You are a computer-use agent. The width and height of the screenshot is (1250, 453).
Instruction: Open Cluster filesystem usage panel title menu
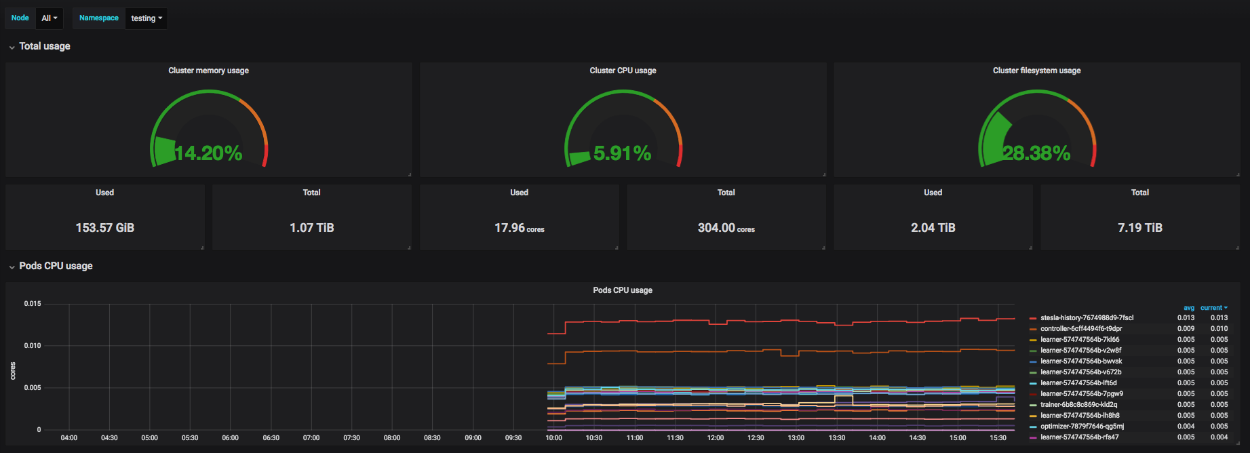pos(1036,71)
